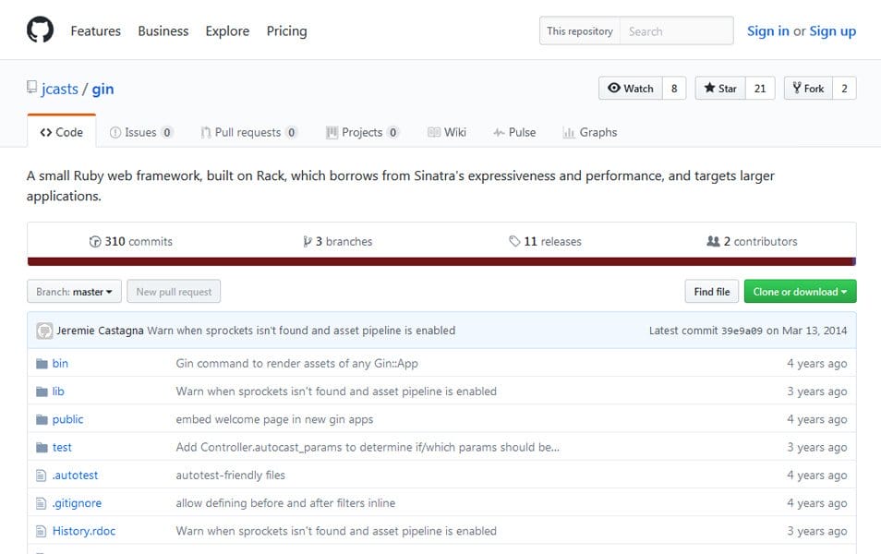
Task: View the stargazers count 21
Action: 760,89
